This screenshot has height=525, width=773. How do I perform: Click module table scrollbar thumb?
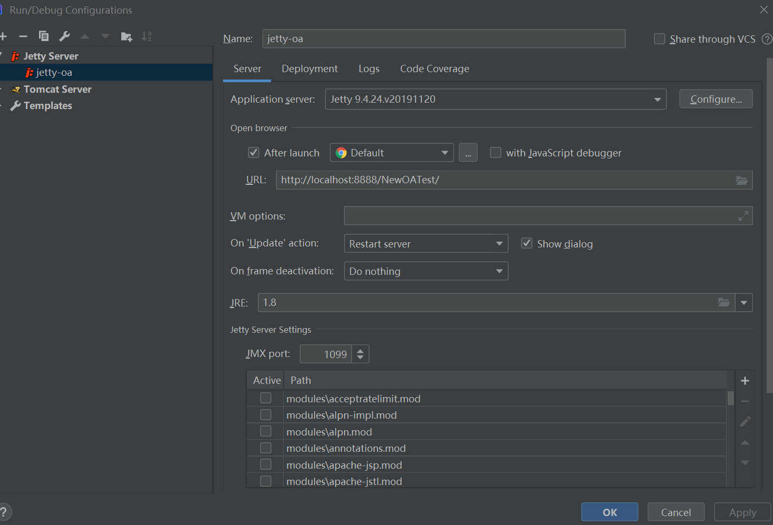point(731,398)
